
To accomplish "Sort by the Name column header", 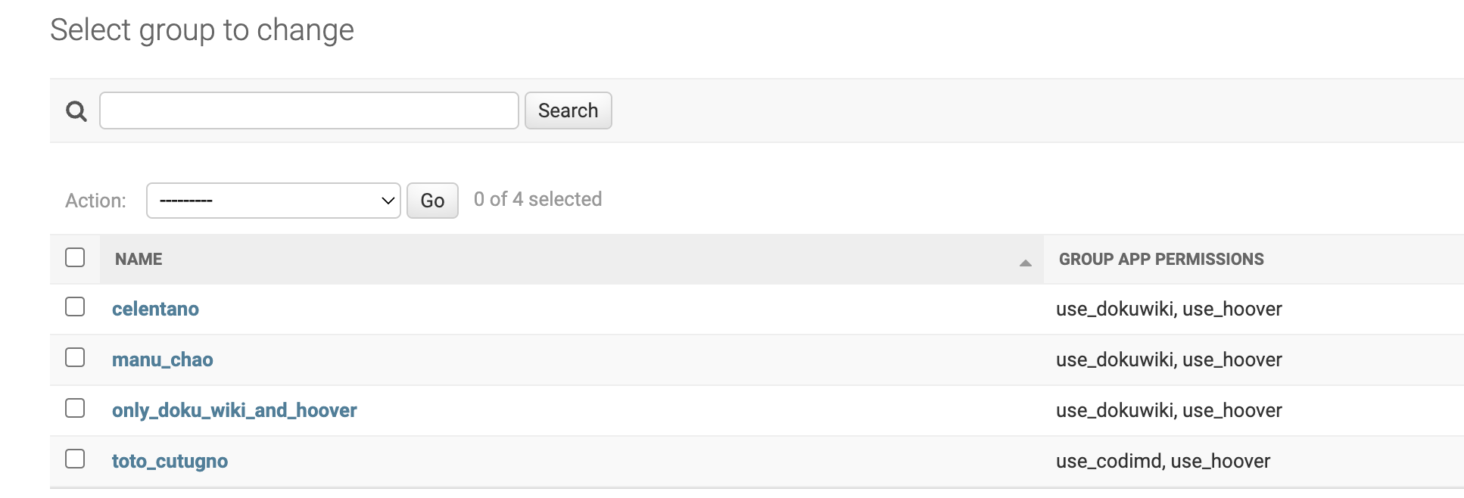I will (139, 259).
